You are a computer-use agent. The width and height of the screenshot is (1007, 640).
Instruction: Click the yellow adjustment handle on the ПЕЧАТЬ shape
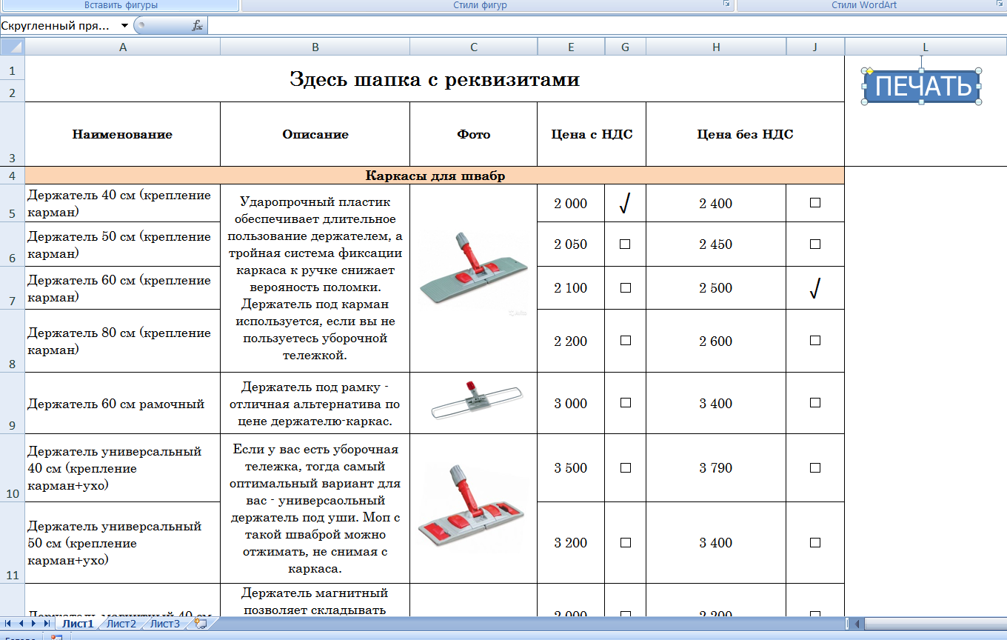[x=870, y=71]
